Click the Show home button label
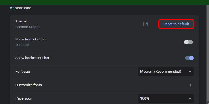209x104 pixels. (x=30, y=39)
